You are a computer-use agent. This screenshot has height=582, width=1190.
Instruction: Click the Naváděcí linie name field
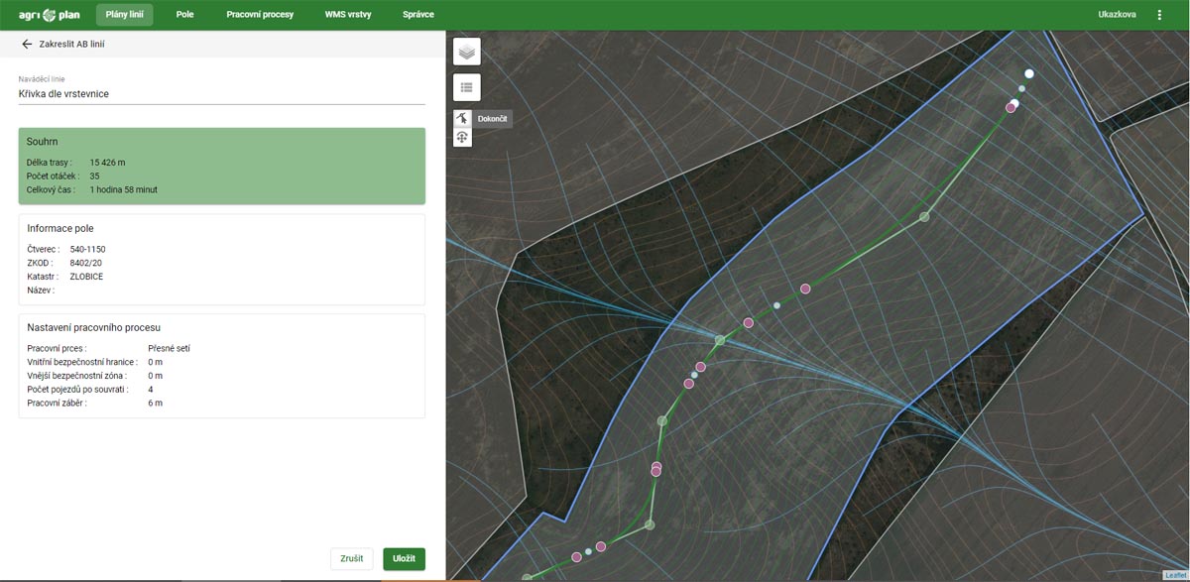(x=221, y=93)
